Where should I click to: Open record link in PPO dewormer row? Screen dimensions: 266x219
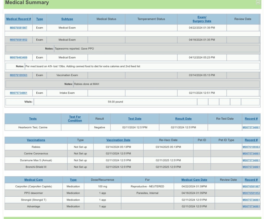[251, 193]
